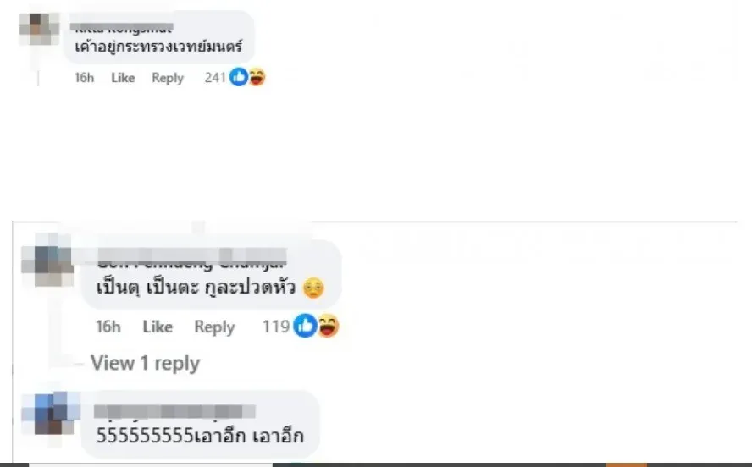Click the blue thumbs-up reaction beside 241
752x467 pixels.
pos(239,77)
